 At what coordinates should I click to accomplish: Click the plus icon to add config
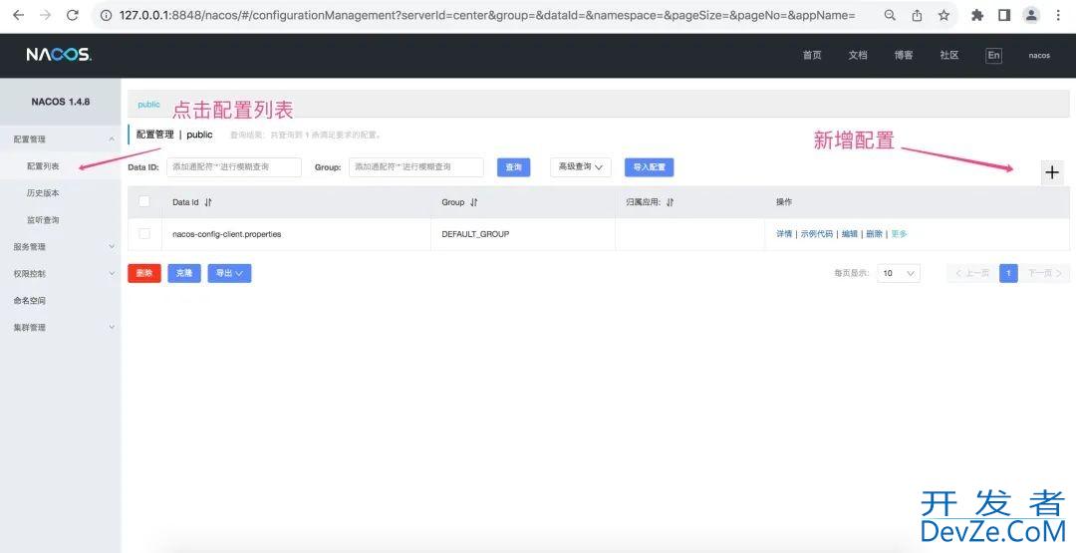click(x=1052, y=172)
